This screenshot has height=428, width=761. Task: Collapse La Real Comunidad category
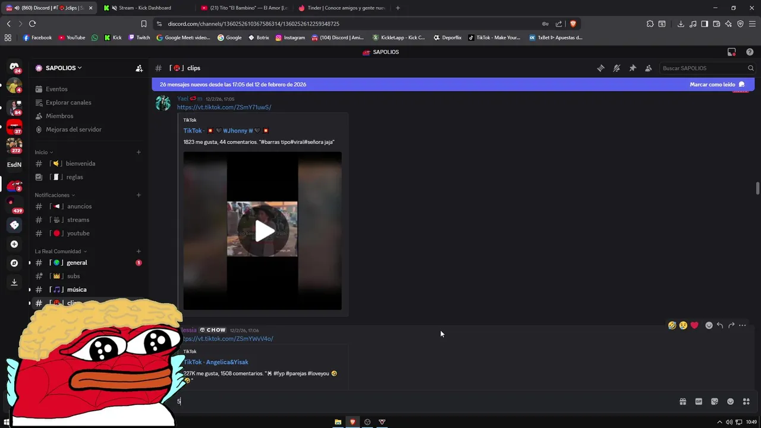click(x=61, y=251)
